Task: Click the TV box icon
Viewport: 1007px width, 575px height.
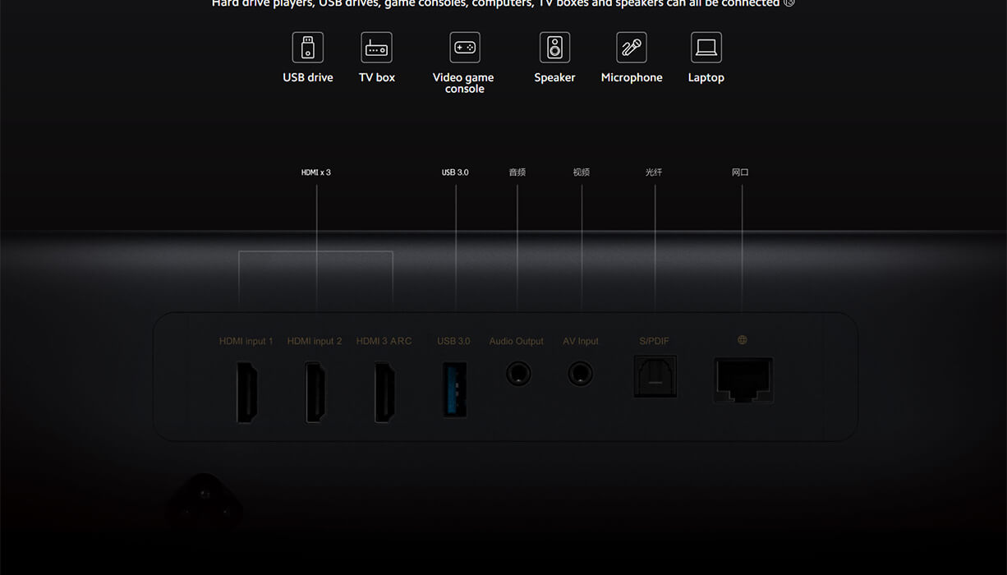Action: pyautogui.click(x=377, y=48)
